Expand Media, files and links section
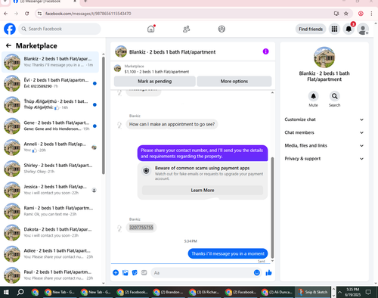The image size is (378, 298). pyautogui.click(x=324, y=145)
